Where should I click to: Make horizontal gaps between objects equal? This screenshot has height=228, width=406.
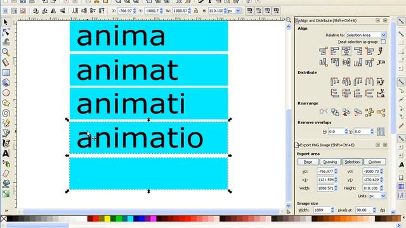369,82
